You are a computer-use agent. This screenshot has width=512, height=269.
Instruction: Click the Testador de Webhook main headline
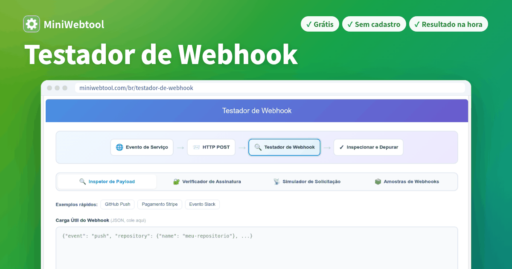[161, 54]
